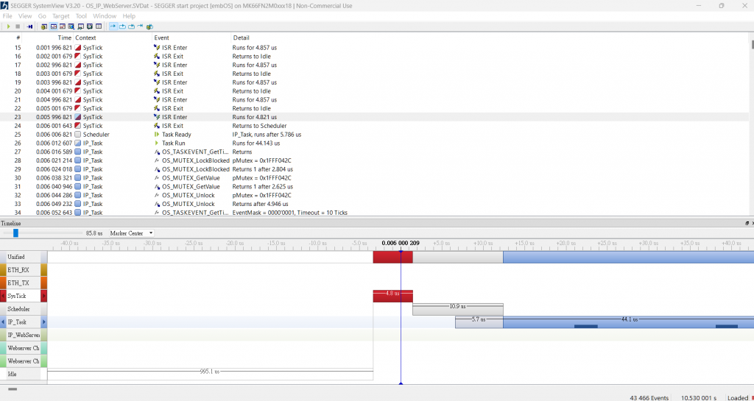The height and width of the screenshot is (401, 754).
Task: Sort by the Time column header
Action: [65, 38]
